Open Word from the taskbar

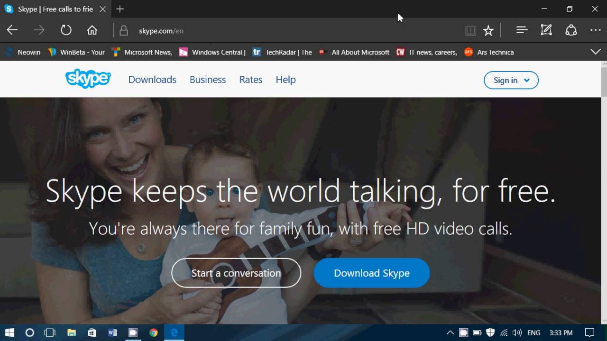pyautogui.click(x=112, y=332)
